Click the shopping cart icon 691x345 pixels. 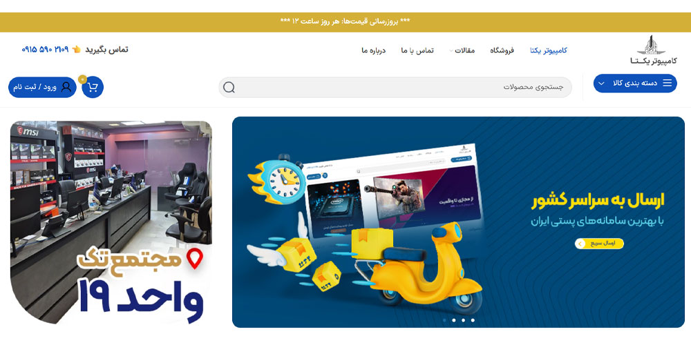93,87
